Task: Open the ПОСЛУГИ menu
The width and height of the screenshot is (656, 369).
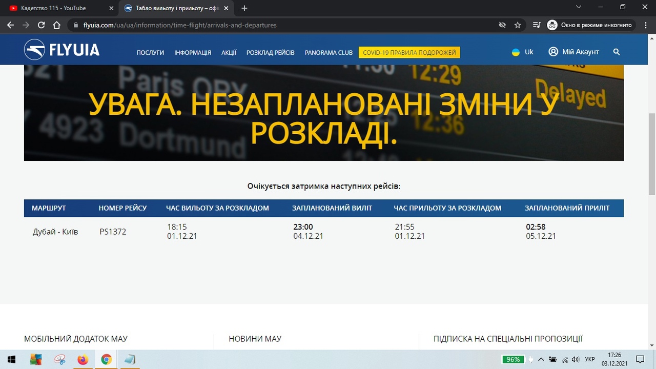Action: click(x=150, y=52)
